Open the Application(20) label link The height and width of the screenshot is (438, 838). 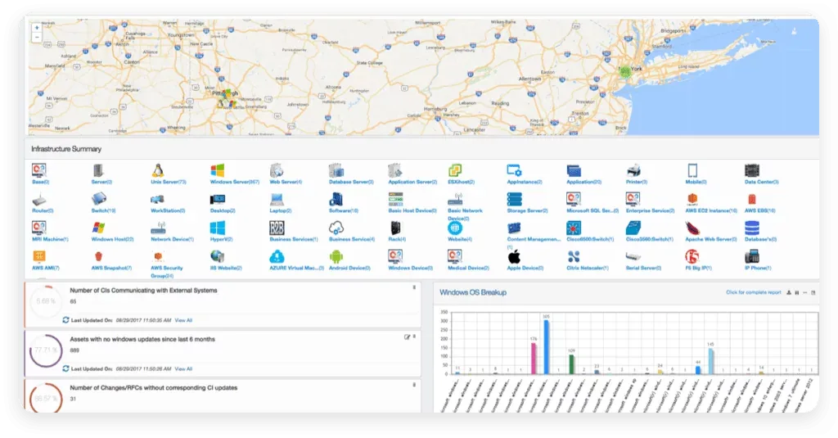click(584, 183)
